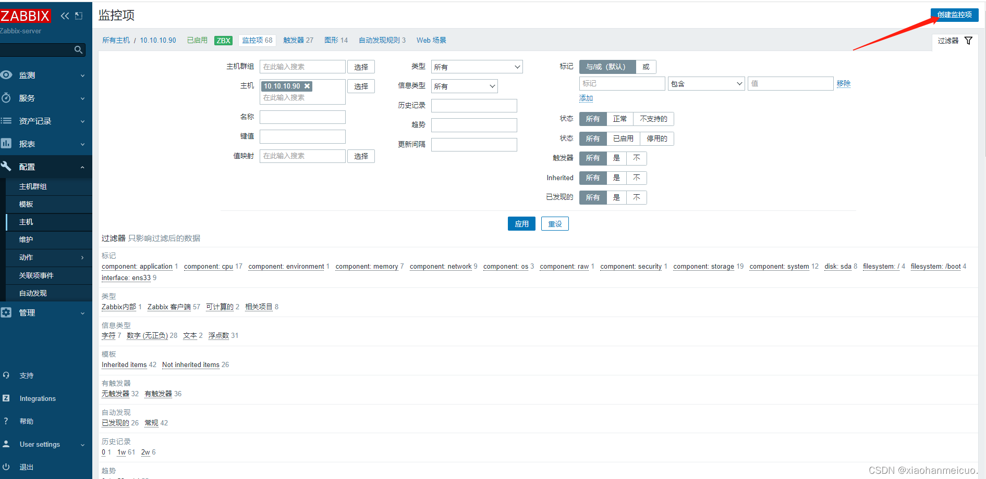This screenshot has height=479, width=986.
Task: Open the 信息类型 dropdown
Action: tap(464, 86)
